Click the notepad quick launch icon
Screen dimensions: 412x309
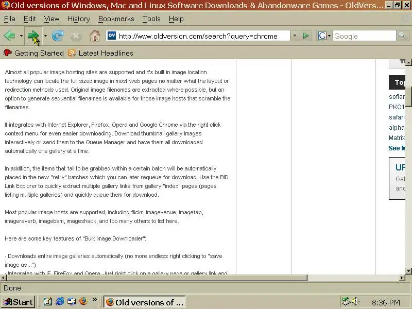(48, 301)
